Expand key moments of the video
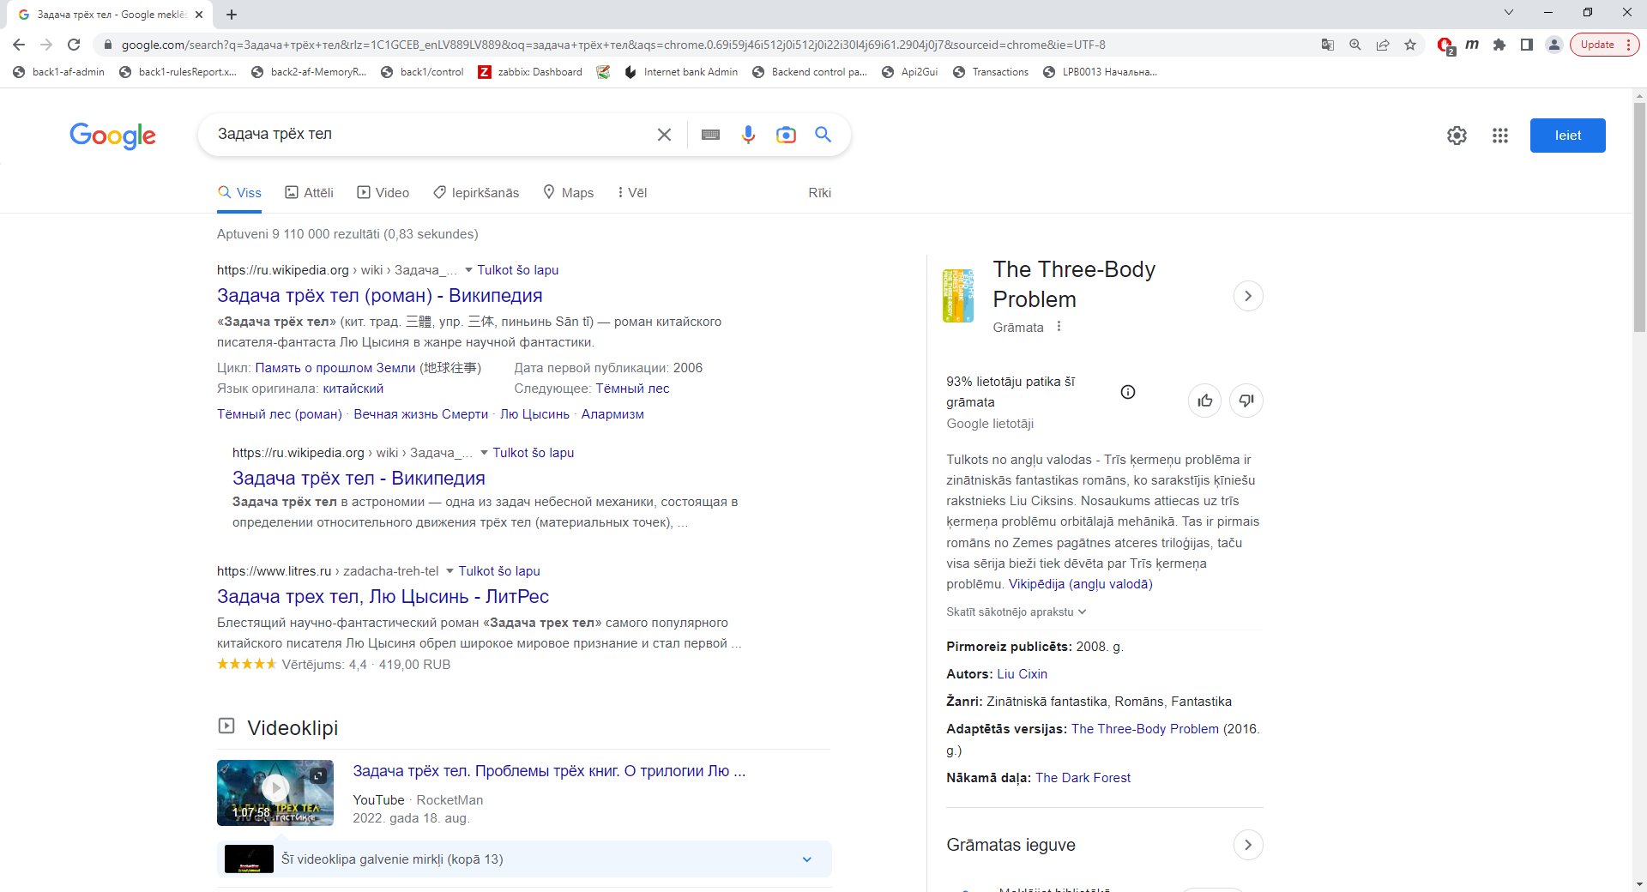Screen dimensions: 1647x892 [x=806, y=859]
